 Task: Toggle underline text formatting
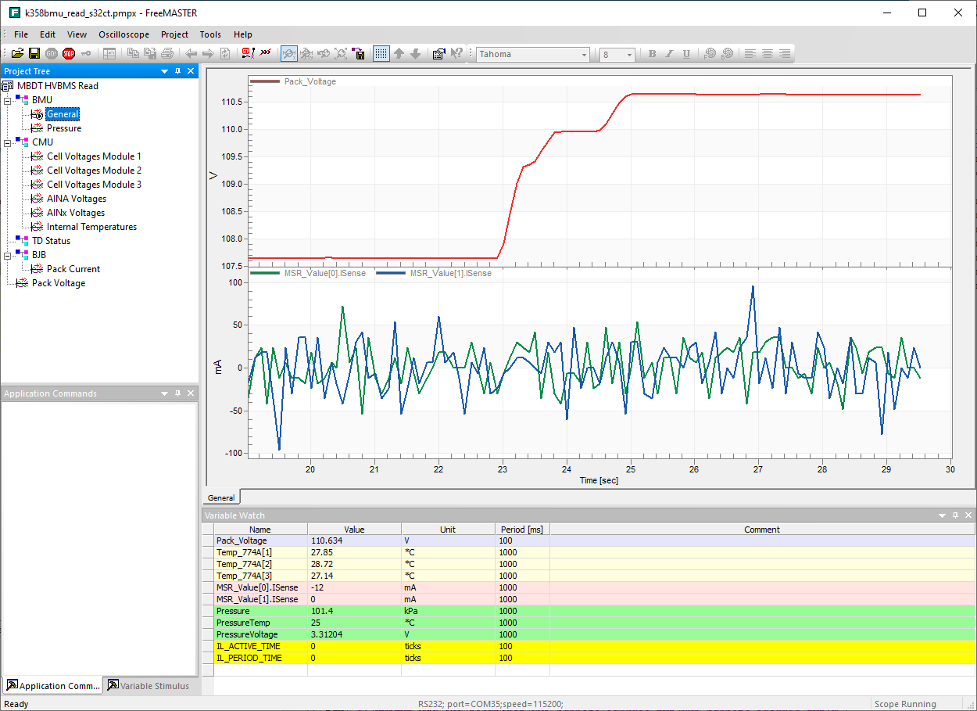coord(685,53)
